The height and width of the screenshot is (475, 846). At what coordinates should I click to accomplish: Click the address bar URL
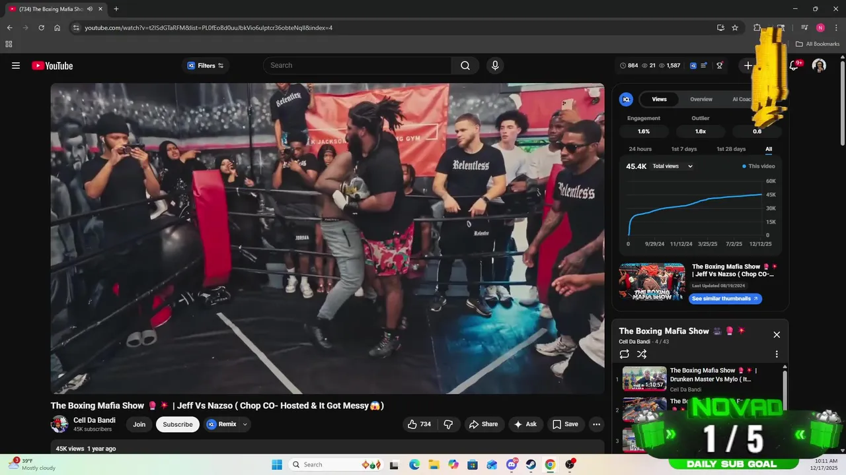tap(209, 28)
